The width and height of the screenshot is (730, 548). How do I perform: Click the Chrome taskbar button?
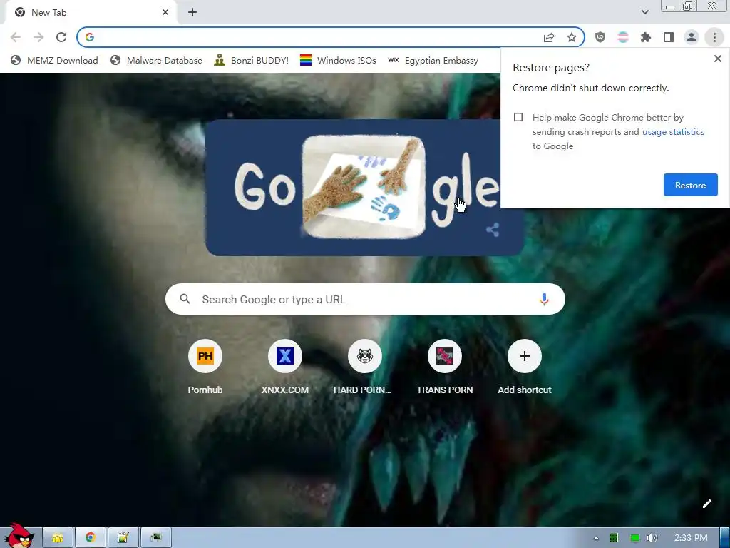91,538
